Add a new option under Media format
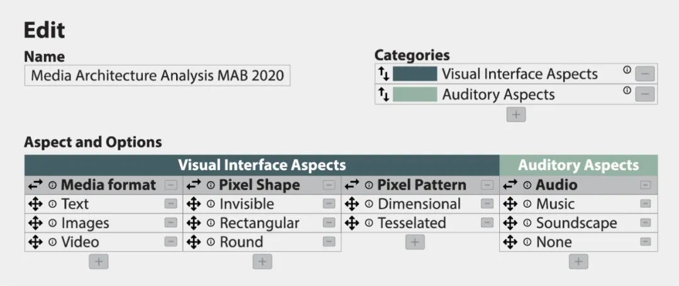 pyautogui.click(x=99, y=262)
